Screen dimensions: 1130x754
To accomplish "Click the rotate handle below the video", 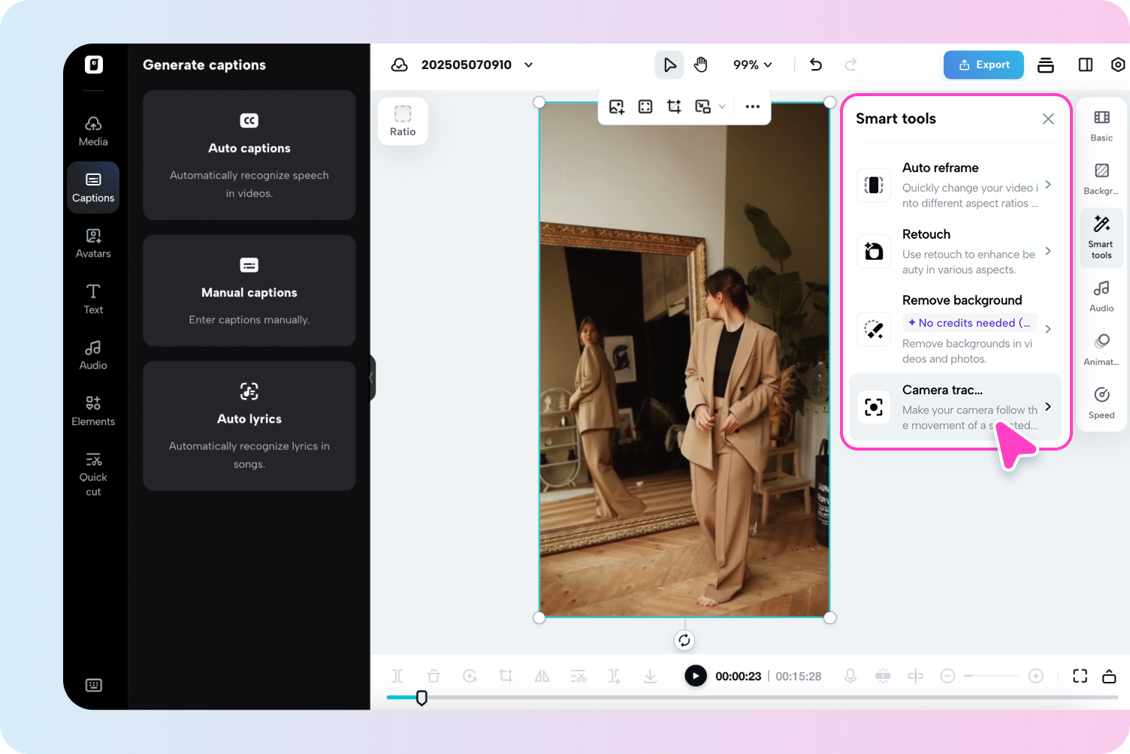I will pyautogui.click(x=684, y=641).
